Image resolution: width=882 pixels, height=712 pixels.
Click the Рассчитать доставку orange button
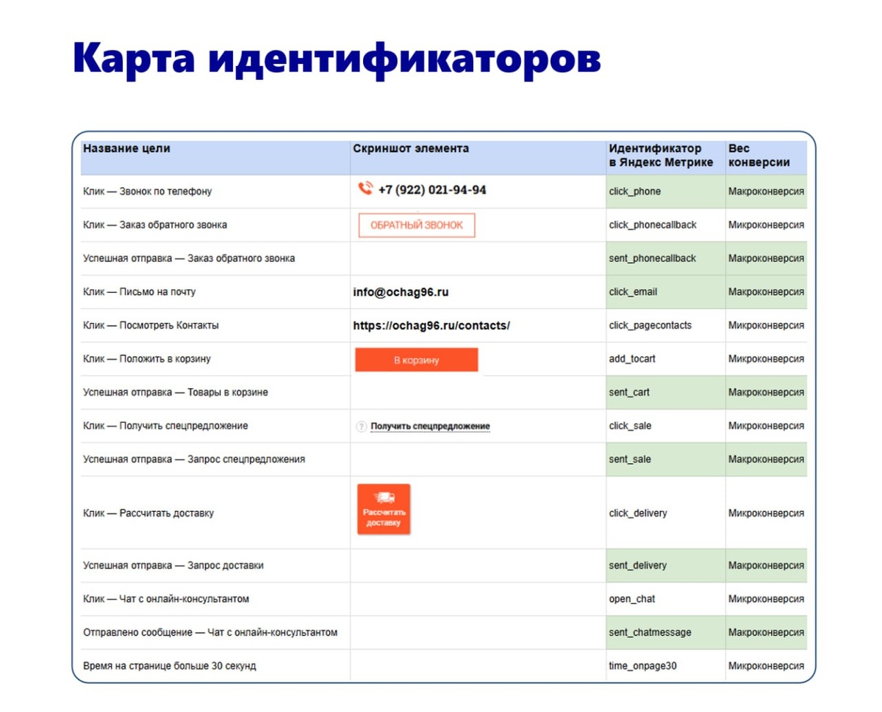[384, 509]
